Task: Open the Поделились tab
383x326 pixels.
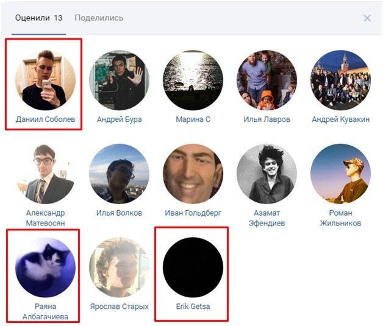Action: click(x=99, y=18)
